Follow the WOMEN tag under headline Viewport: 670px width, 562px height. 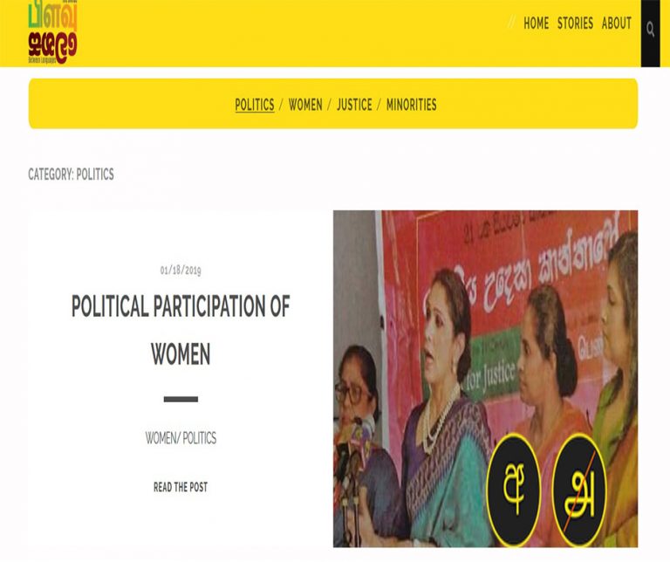coord(161,438)
